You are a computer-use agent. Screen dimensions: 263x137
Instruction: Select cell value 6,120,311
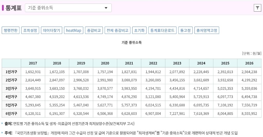(x=33, y=114)
